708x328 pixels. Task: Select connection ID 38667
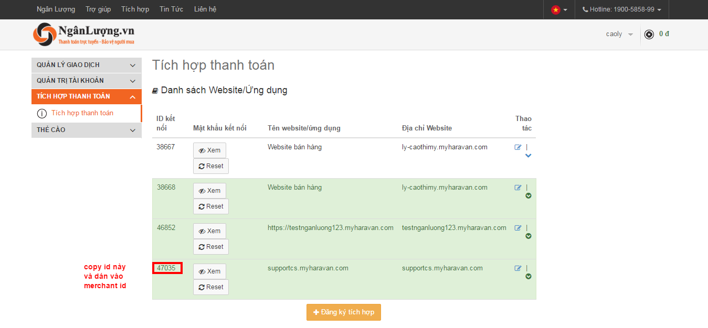click(x=166, y=147)
